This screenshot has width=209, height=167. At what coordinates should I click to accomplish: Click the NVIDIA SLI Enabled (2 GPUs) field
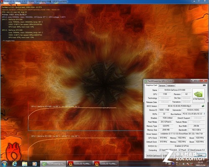[x=182, y=146]
